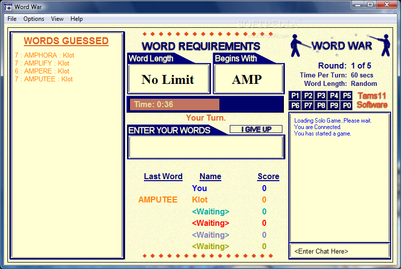Maximize the Word War window
The height and width of the screenshot is (269, 401).
[x=370, y=5]
